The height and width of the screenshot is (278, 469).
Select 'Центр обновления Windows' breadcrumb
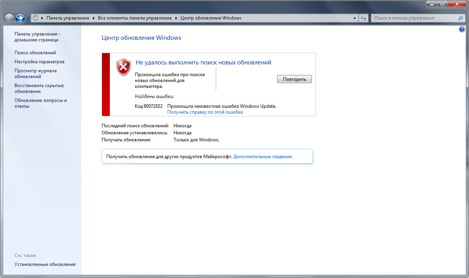click(x=211, y=18)
